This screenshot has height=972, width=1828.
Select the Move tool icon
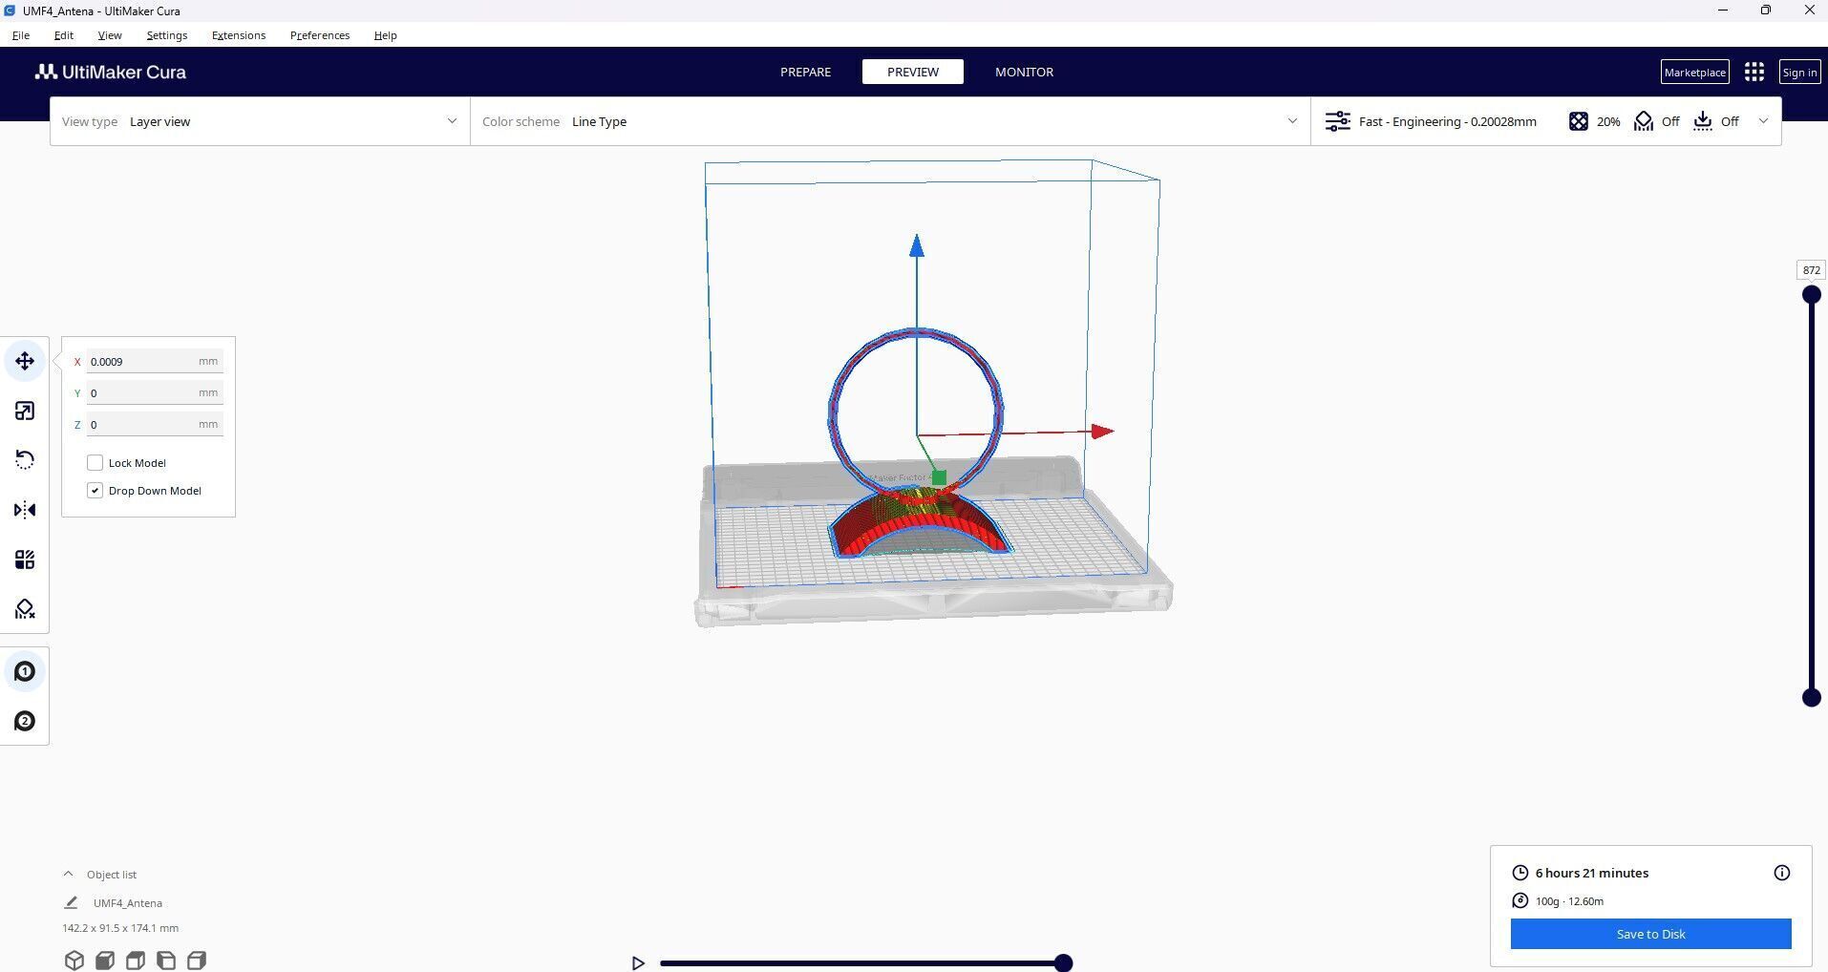pos(25,361)
